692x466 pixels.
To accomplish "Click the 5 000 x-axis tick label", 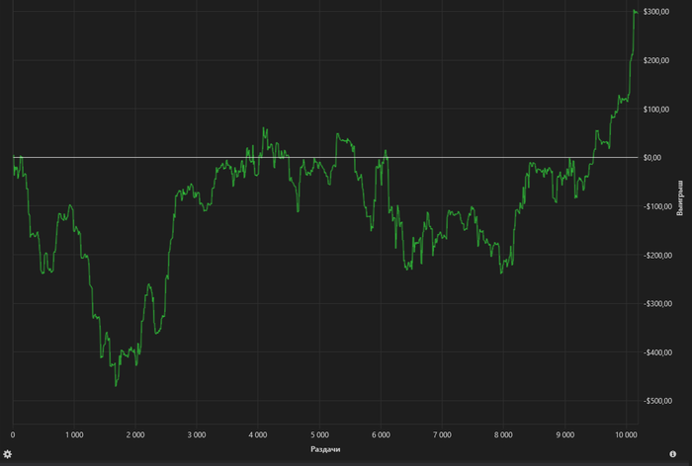I will pyautogui.click(x=319, y=435).
